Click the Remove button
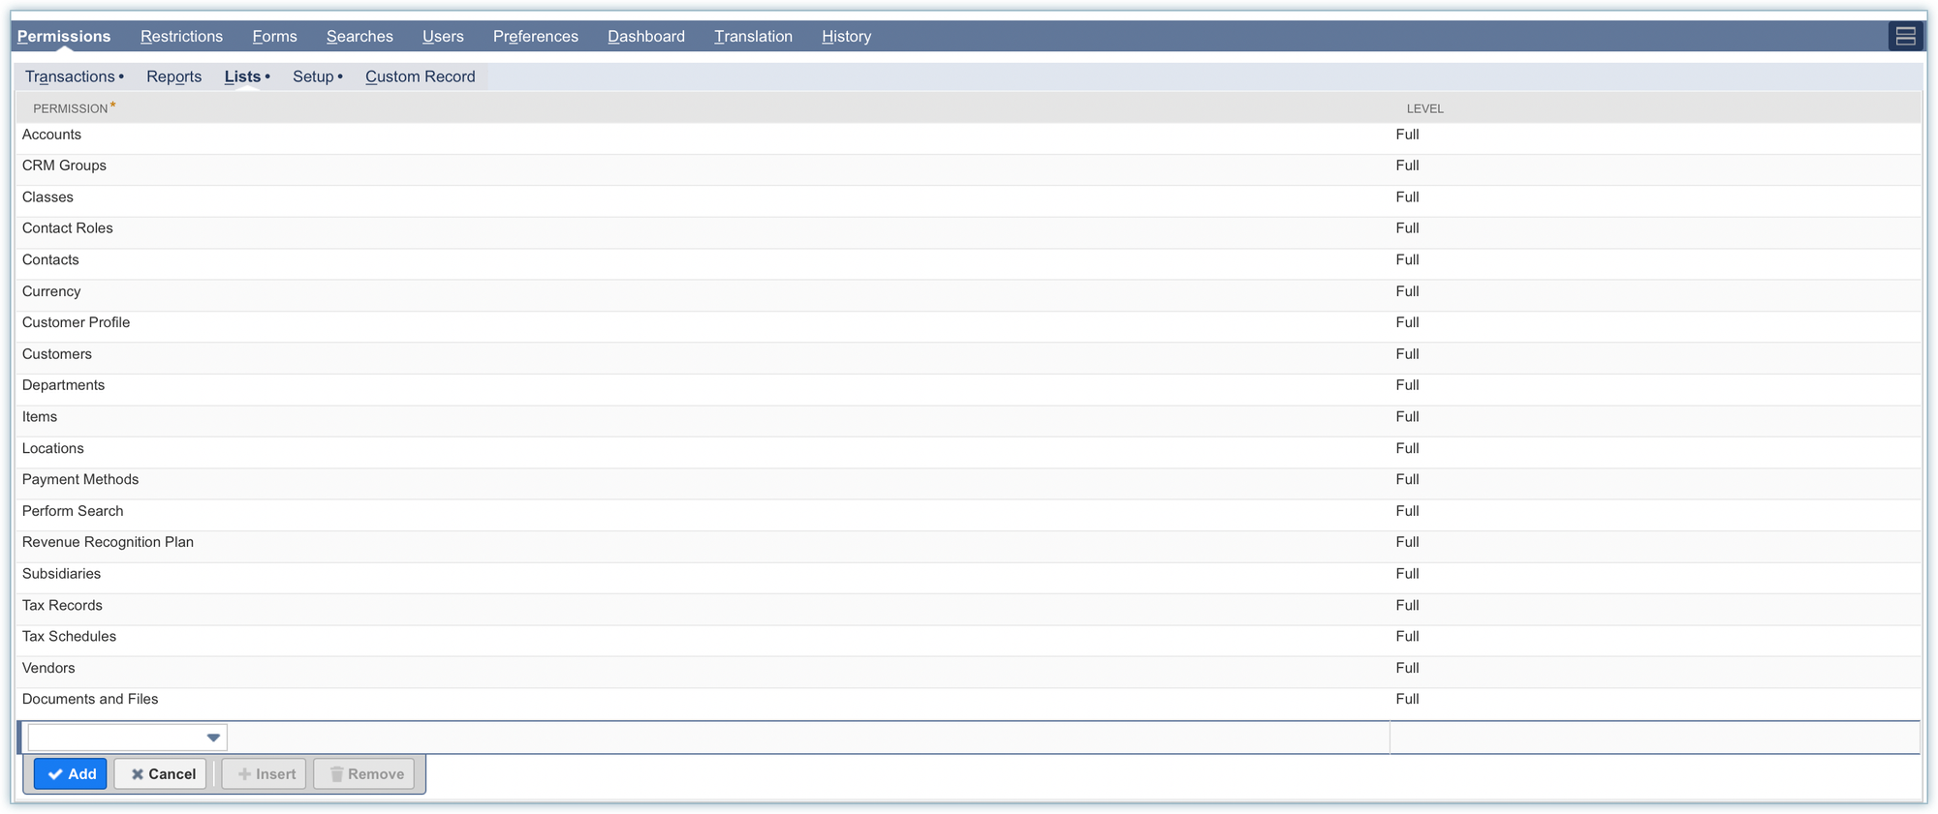 [x=364, y=773]
